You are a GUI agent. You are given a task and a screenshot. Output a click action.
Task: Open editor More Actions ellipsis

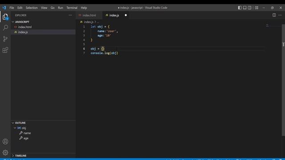pyautogui.click(x=280, y=15)
